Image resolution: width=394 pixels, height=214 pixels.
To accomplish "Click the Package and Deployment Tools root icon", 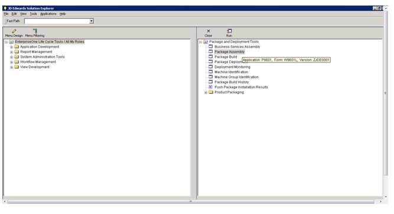I will tap(206, 42).
